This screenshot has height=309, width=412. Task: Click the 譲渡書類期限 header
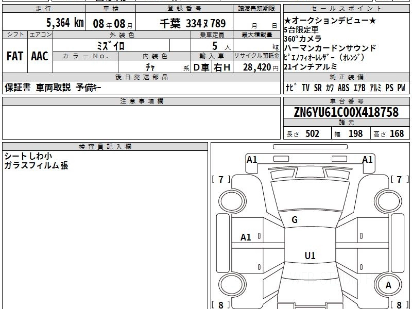point(257,9)
